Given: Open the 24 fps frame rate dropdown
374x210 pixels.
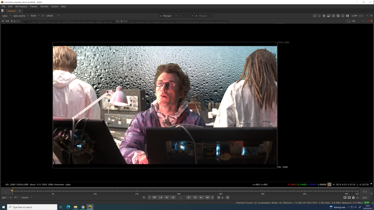Looking at the screenshot, I should pyautogui.click(x=7, y=198).
